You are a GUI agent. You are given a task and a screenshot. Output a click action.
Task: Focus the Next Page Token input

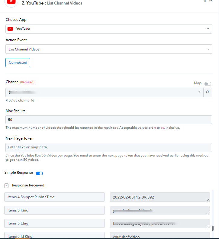(x=109, y=147)
